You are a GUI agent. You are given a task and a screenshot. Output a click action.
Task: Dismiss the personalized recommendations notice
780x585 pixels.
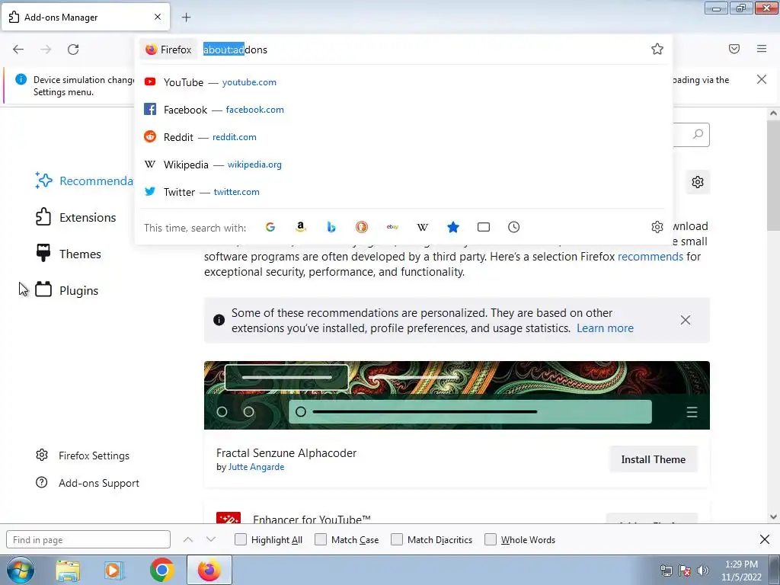pyautogui.click(x=686, y=320)
